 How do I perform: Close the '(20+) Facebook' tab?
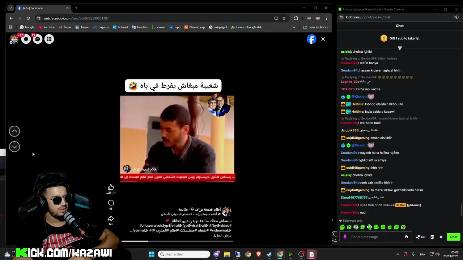[67, 8]
